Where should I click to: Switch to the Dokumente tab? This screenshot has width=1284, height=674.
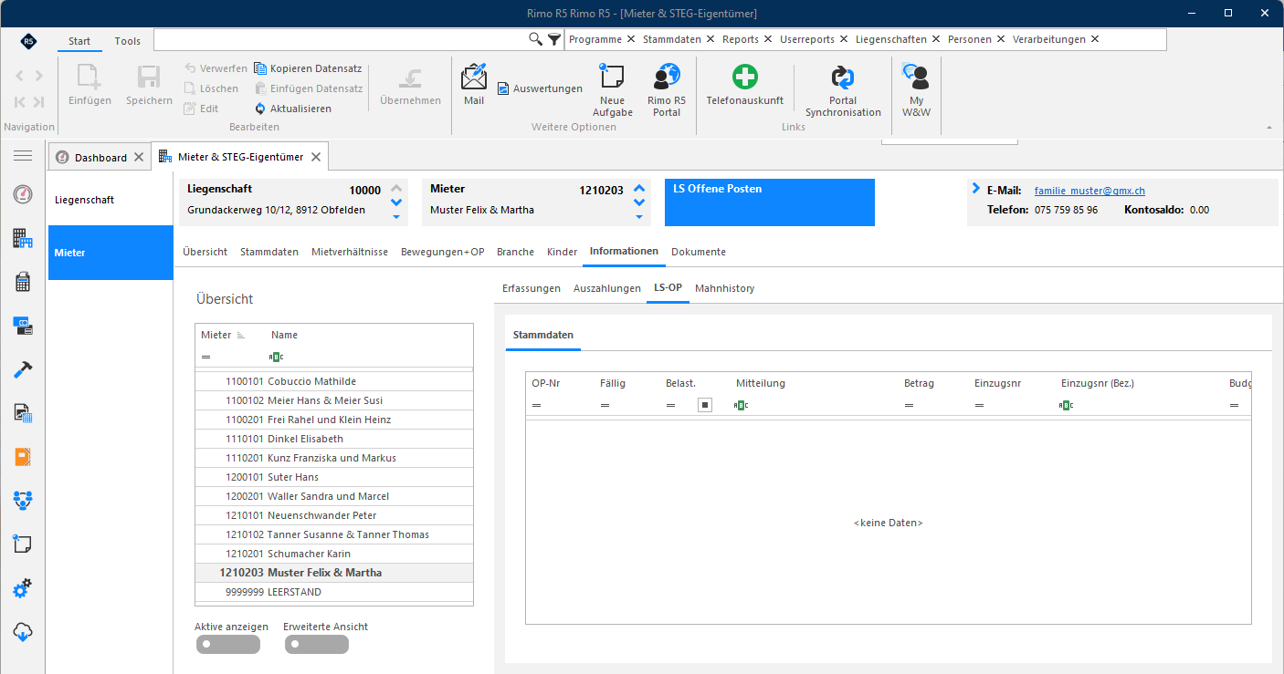699,252
